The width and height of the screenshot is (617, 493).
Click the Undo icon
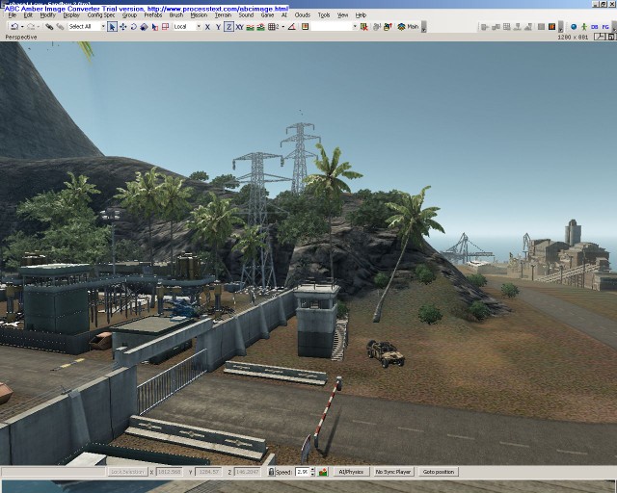point(14,27)
